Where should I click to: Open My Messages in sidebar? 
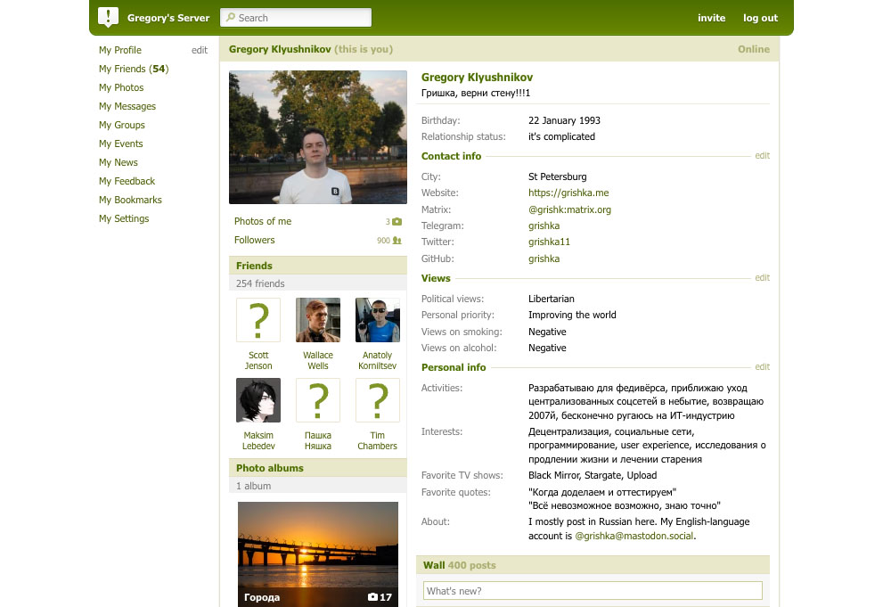(x=127, y=106)
